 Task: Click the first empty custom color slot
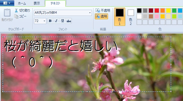pyautogui.click(x=139, y=22)
